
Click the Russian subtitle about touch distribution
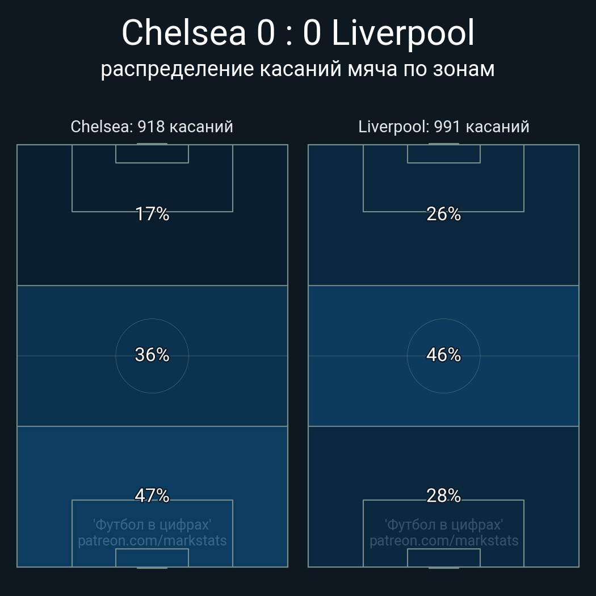click(297, 69)
